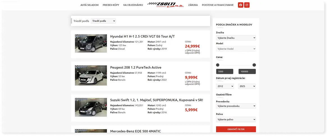Select ZÁRUKA in the navigation
Screen dimensions: 328x136
click(193, 5)
